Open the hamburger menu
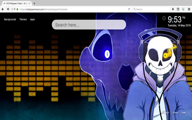 pyautogui.click(x=189, y=9)
